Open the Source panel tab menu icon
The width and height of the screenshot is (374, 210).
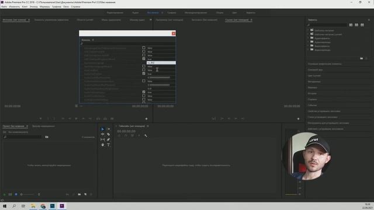pyautogui.click(x=29, y=20)
